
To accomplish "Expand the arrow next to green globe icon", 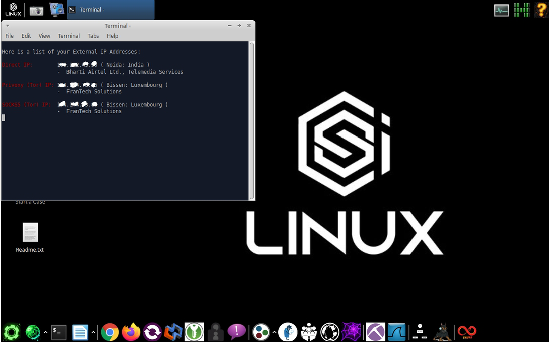I will 45,332.
